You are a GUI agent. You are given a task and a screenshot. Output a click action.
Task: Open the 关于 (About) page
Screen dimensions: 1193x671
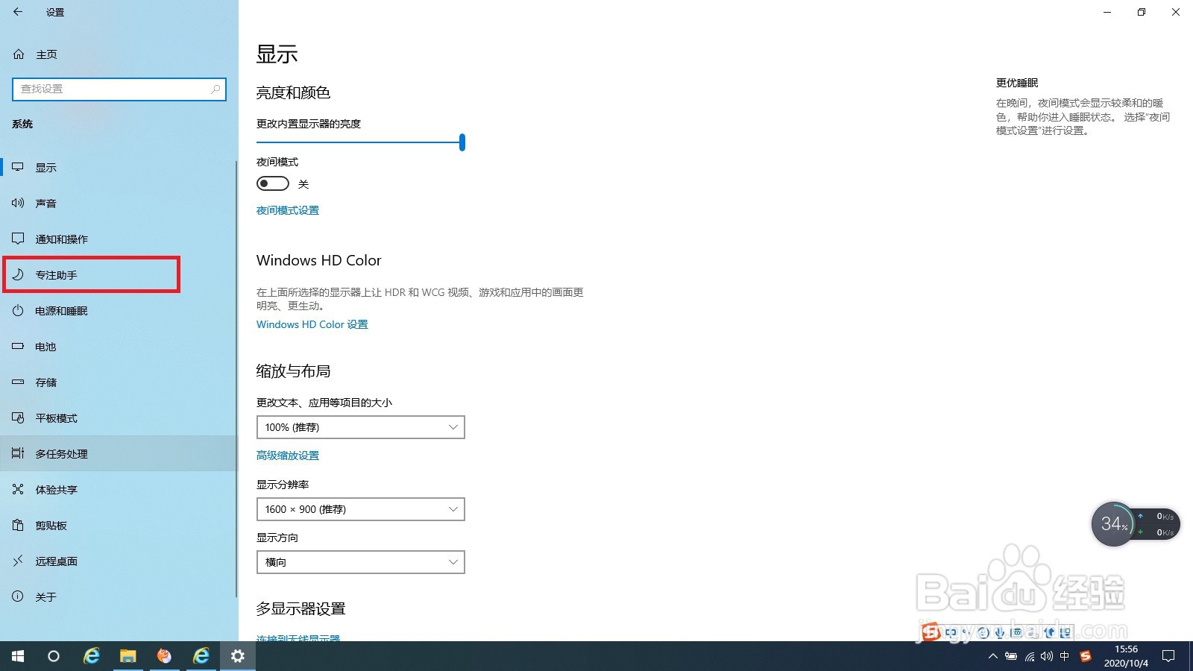tap(45, 596)
